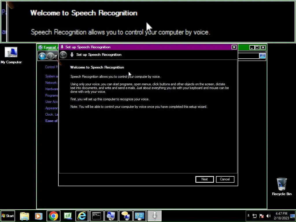Launch Windows Media Player from the taskbar
296x222 pixels.
(x=39, y=216)
